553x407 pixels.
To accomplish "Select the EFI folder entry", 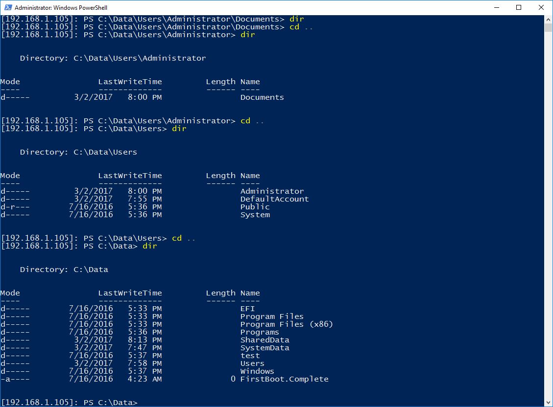I will tap(247, 308).
